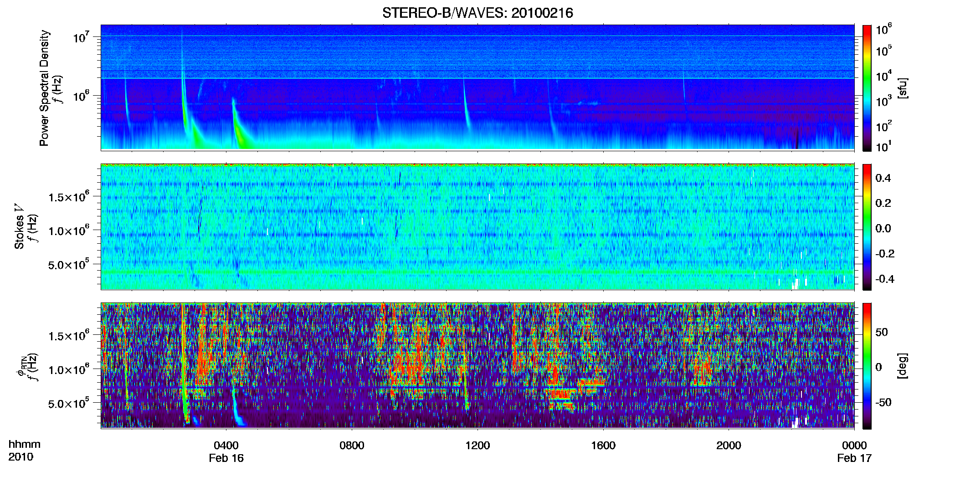Select the Power Spectral Density axis label
The height and width of the screenshot is (492, 955).
(x=44, y=88)
